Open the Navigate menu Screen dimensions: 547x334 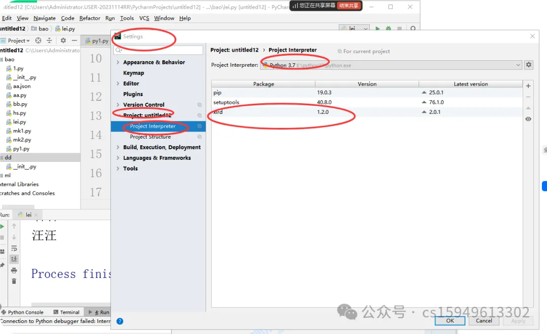[x=44, y=18]
